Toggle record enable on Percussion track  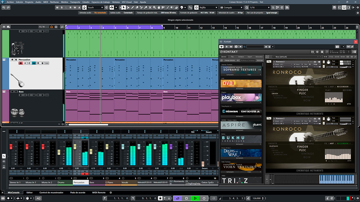[21, 63]
